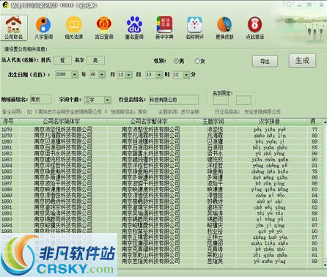Click the 地域前缀名 input field
The image size is (327, 277).
click(40, 100)
